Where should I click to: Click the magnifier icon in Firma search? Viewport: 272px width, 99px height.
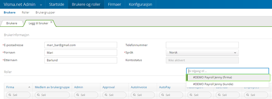10,95
